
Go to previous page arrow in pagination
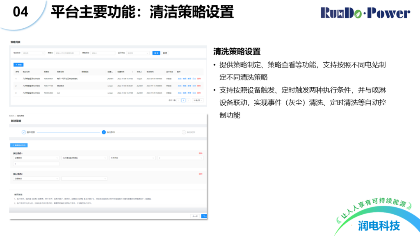179,100
